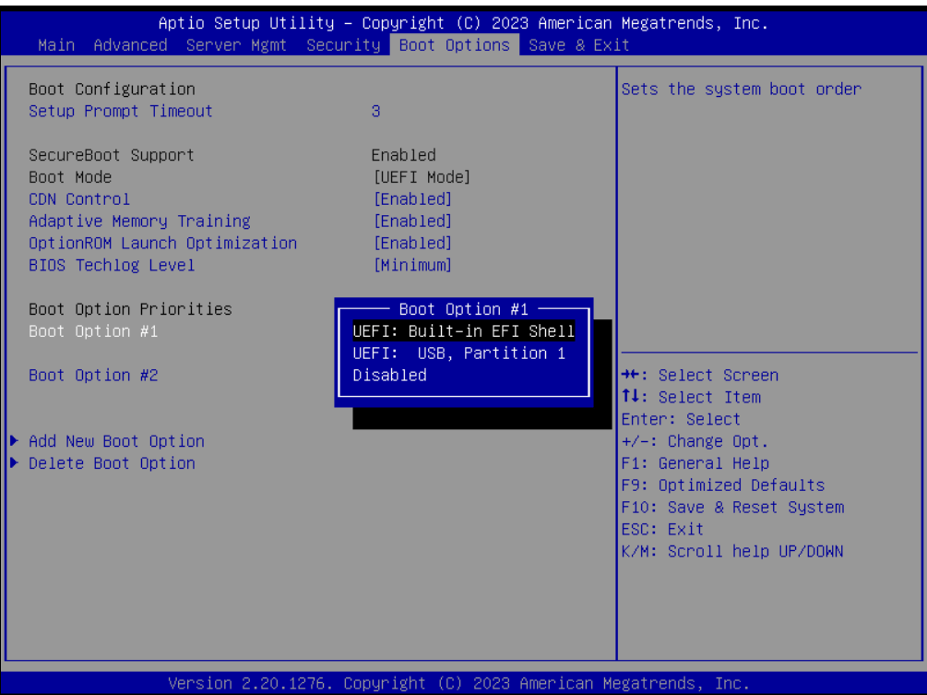Click the SecureBoot Support Enabled value
Screen dimensions: 927x695
404,155
